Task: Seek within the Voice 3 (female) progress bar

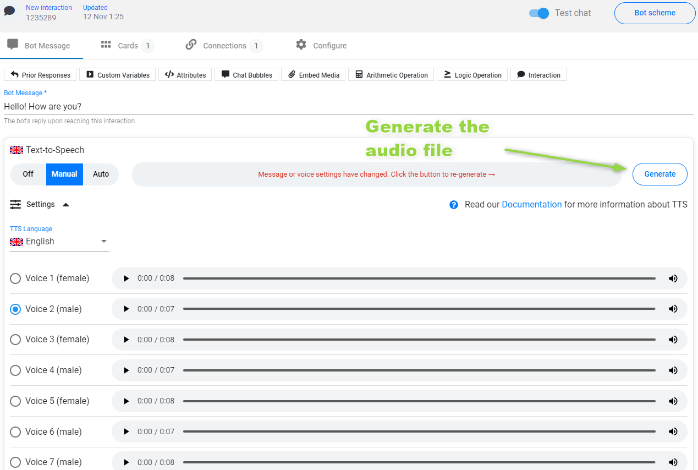Action: pyautogui.click(x=419, y=340)
